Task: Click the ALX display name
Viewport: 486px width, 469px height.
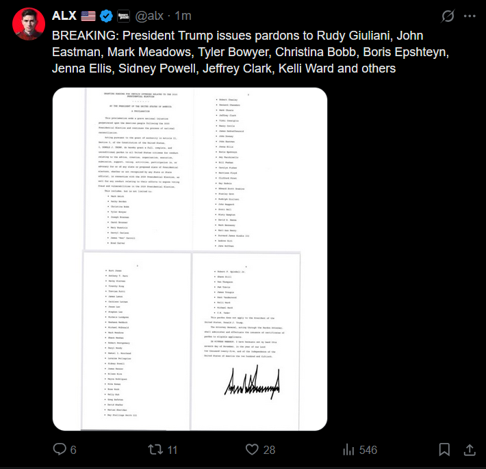Action: (x=64, y=16)
